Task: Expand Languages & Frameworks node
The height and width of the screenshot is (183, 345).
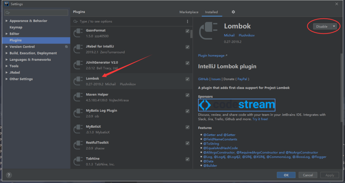Action: [7, 60]
